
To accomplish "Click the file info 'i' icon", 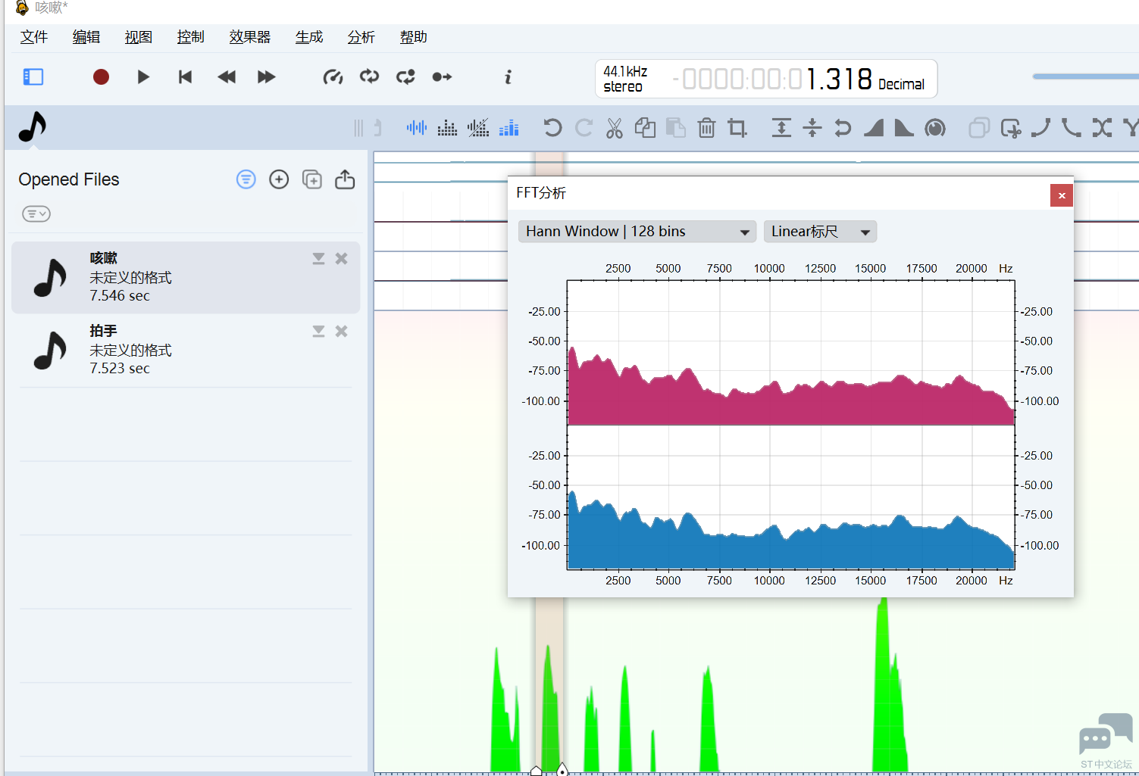I will coord(508,77).
